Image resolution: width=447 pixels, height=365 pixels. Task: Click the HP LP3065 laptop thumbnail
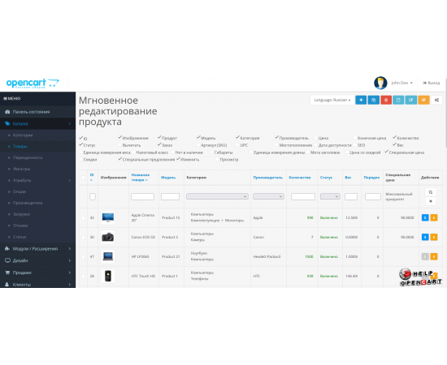pyautogui.click(x=108, y=256)
